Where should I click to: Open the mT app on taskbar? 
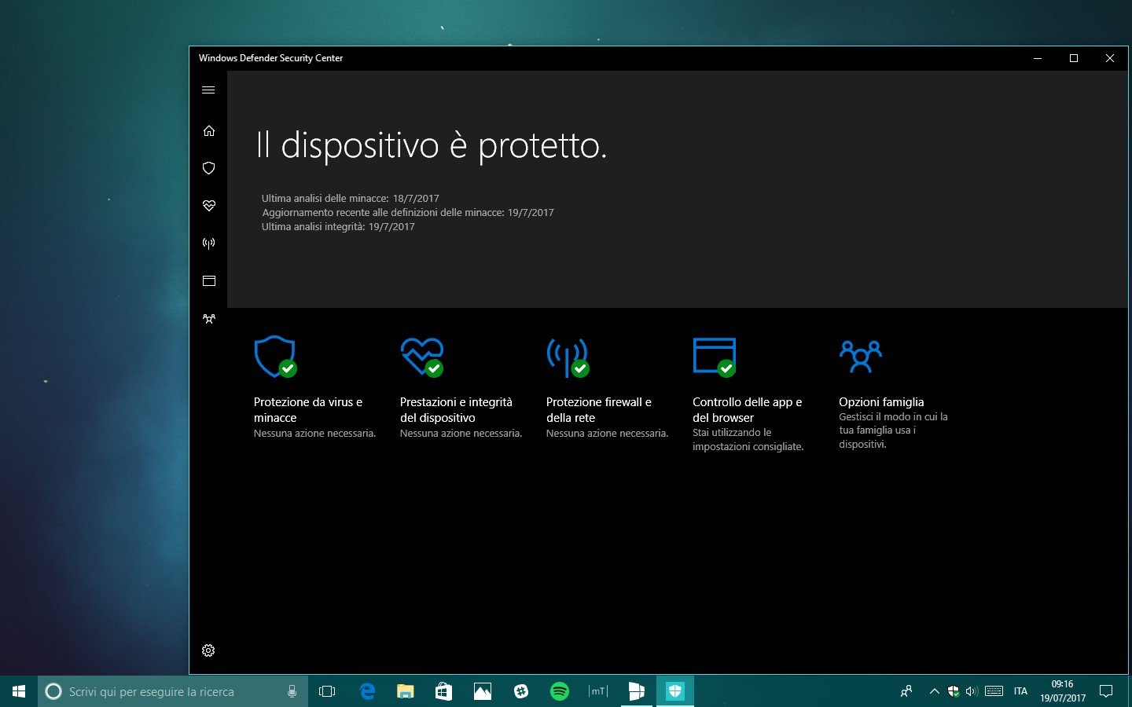click(x=597, y=691)
